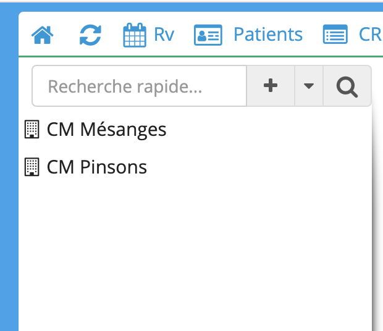This screenshot has width=383, height=331.
Task: Click the building icon next to CM Pinsons
Action: [32, 167]
